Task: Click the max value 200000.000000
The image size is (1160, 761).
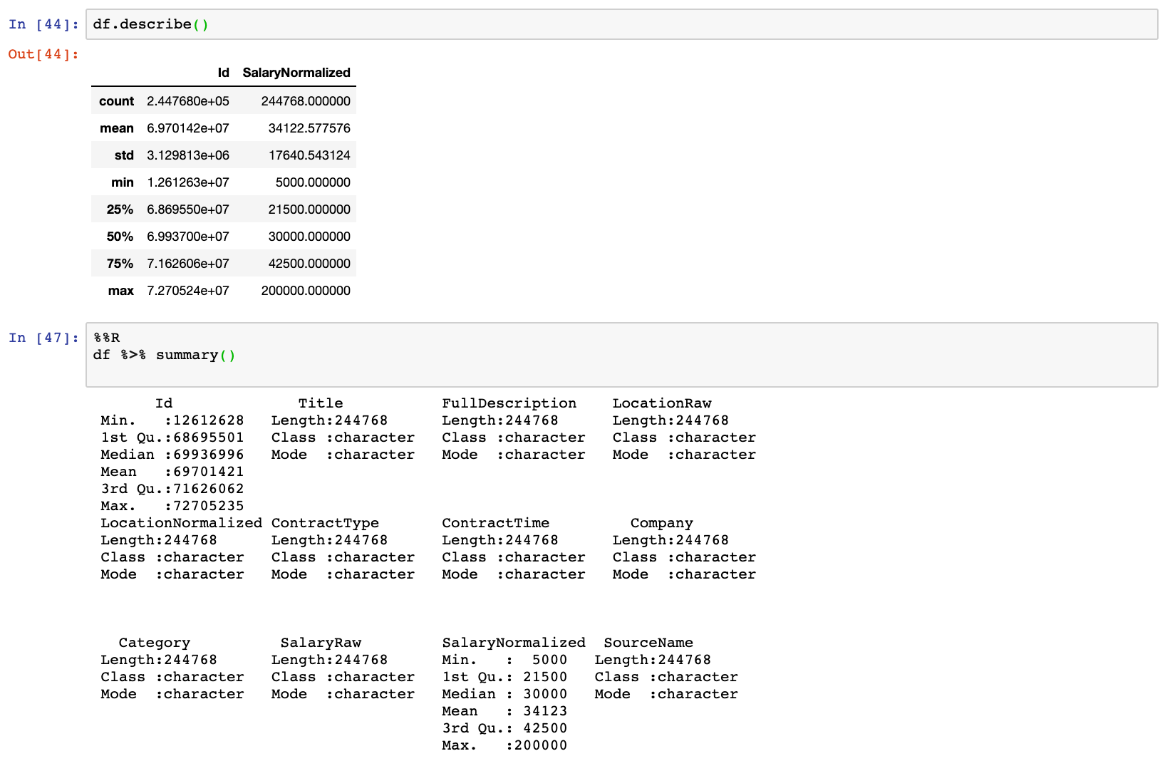Action: click(x=306, y=290)
